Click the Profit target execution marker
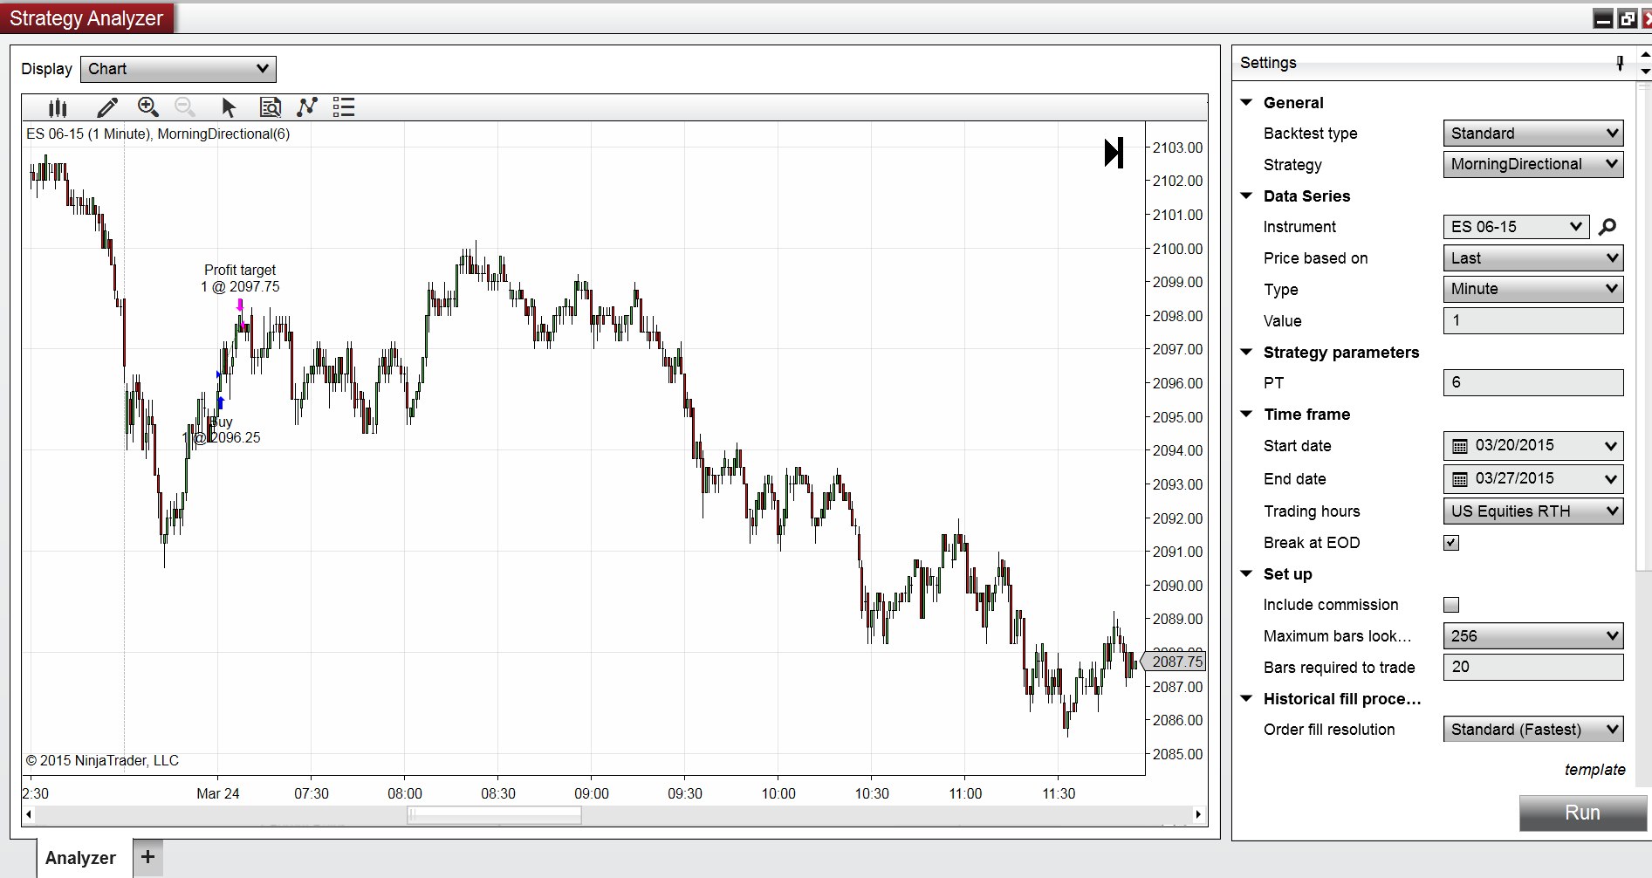 pos(240,305)
